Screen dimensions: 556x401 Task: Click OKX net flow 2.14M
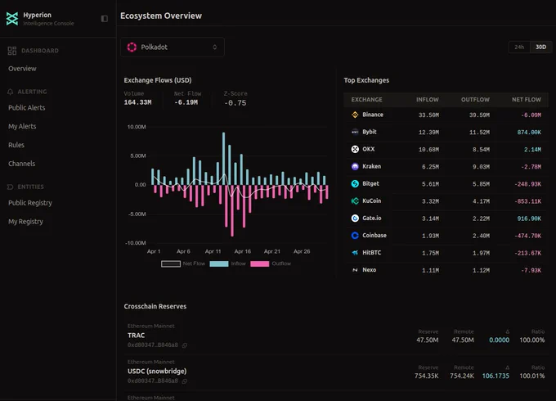(x=532, y=150)
